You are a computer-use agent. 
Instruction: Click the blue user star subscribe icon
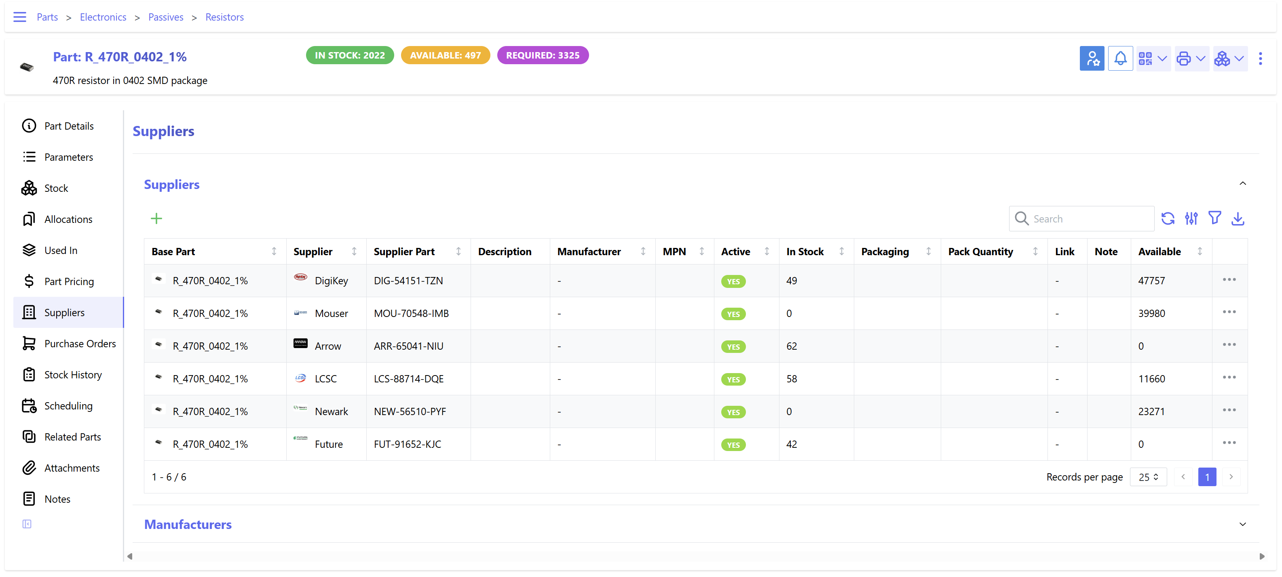point(1092,59)
